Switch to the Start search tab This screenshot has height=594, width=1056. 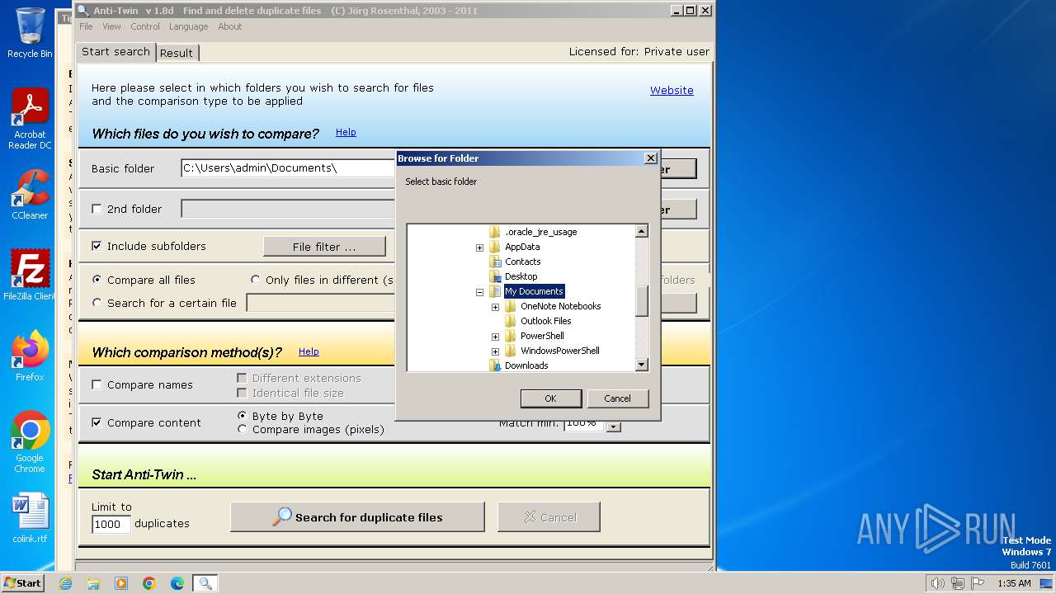(x=115, y=51)
